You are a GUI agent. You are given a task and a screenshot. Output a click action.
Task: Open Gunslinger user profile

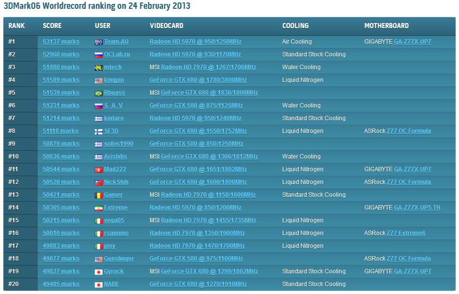click(119, 259)
